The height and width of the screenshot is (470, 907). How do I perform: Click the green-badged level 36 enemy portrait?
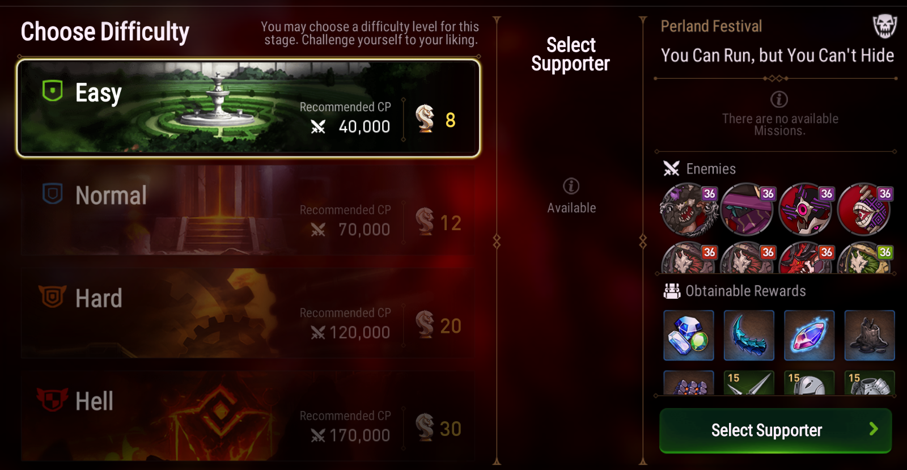(865, 258)
